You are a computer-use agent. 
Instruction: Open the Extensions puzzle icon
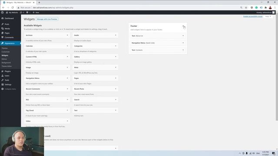click(265, 8)
